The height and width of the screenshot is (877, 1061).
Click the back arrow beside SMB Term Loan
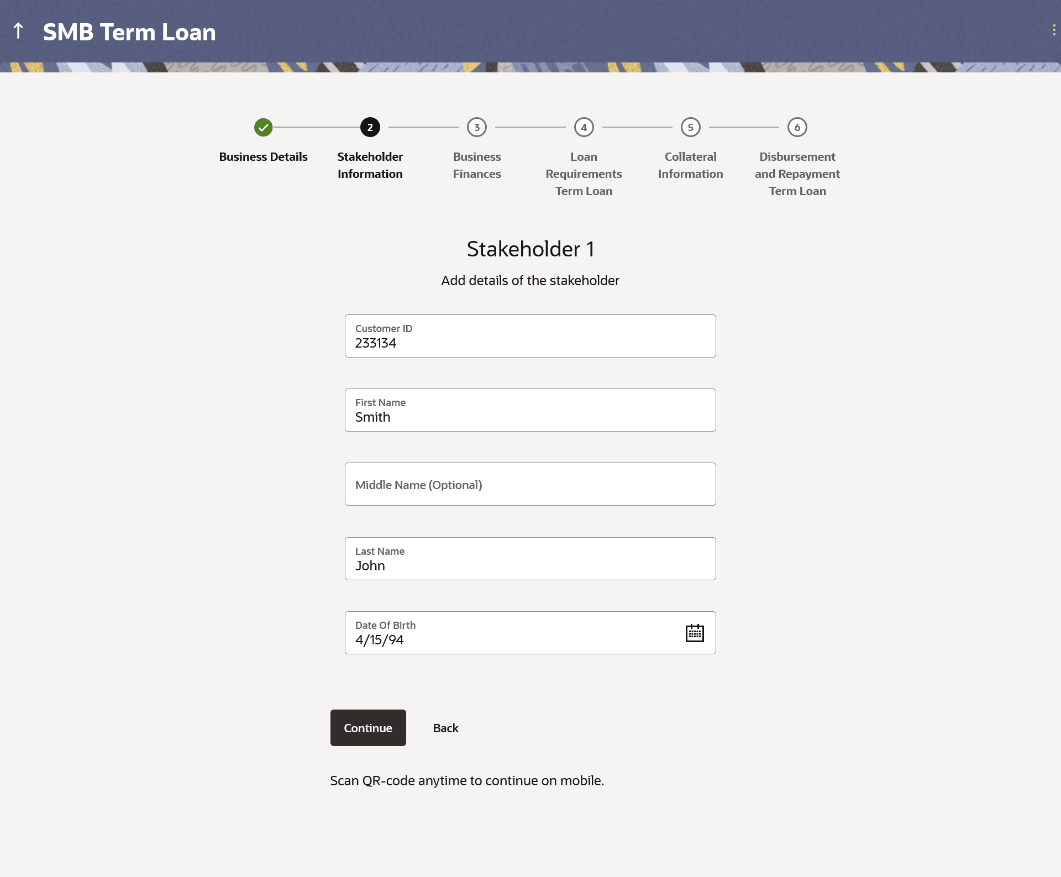[x=18, y=31]
